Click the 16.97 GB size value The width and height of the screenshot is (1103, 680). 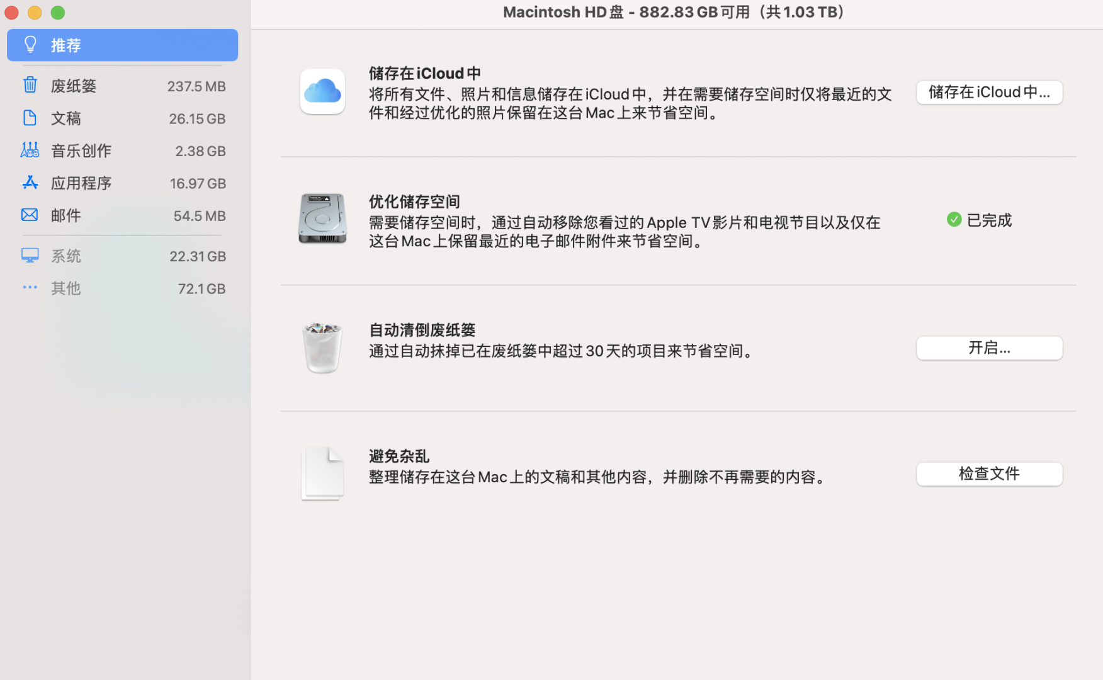click(x=198, y=184)
